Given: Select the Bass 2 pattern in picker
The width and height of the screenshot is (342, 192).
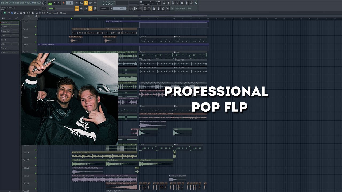Looking at the screenshot, I should click(x=10, y=48).
